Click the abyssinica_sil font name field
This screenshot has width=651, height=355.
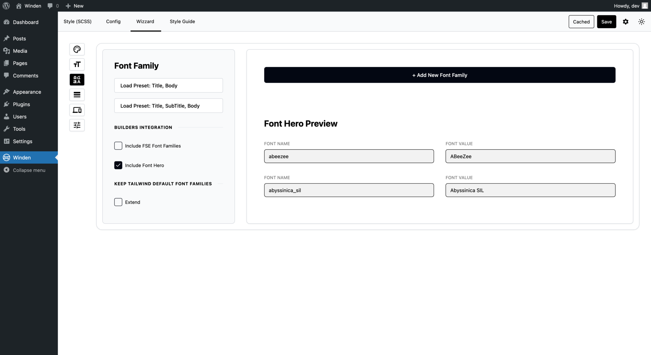[349, 190]
